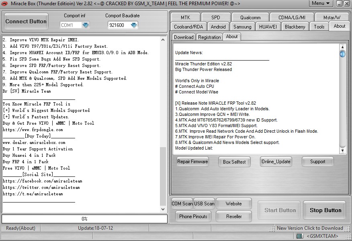352x241 pixels.
Task: Click the <GSMXTEAM> status bar text
Action: point(322,236)
